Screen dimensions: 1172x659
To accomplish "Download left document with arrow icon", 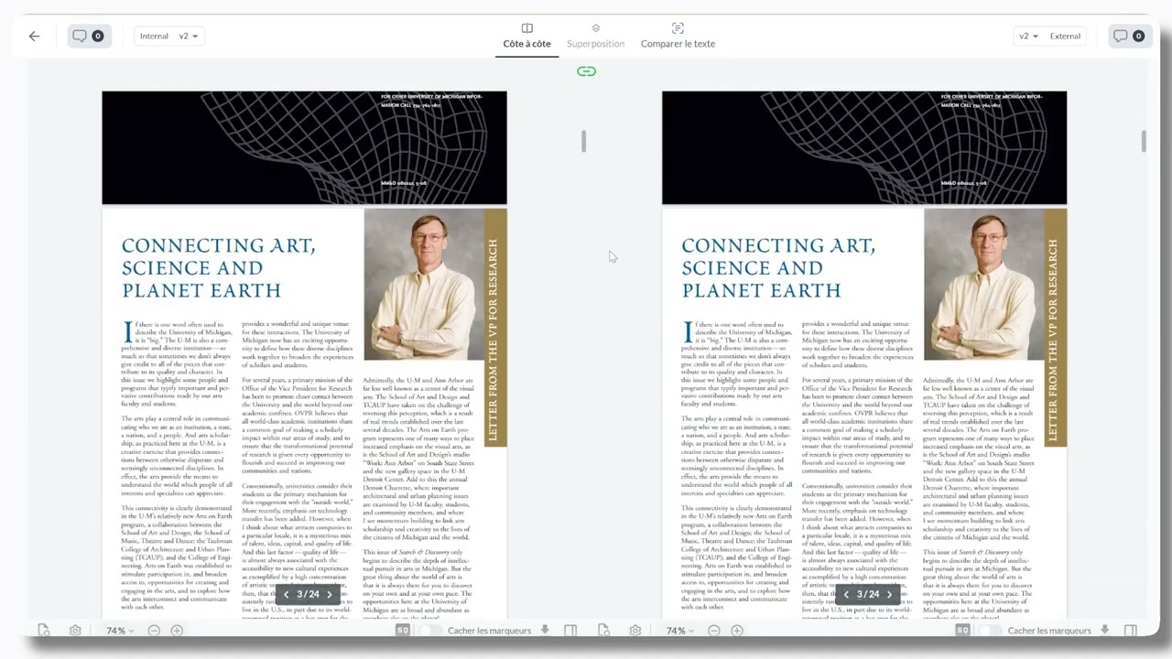I will point(545,630).
